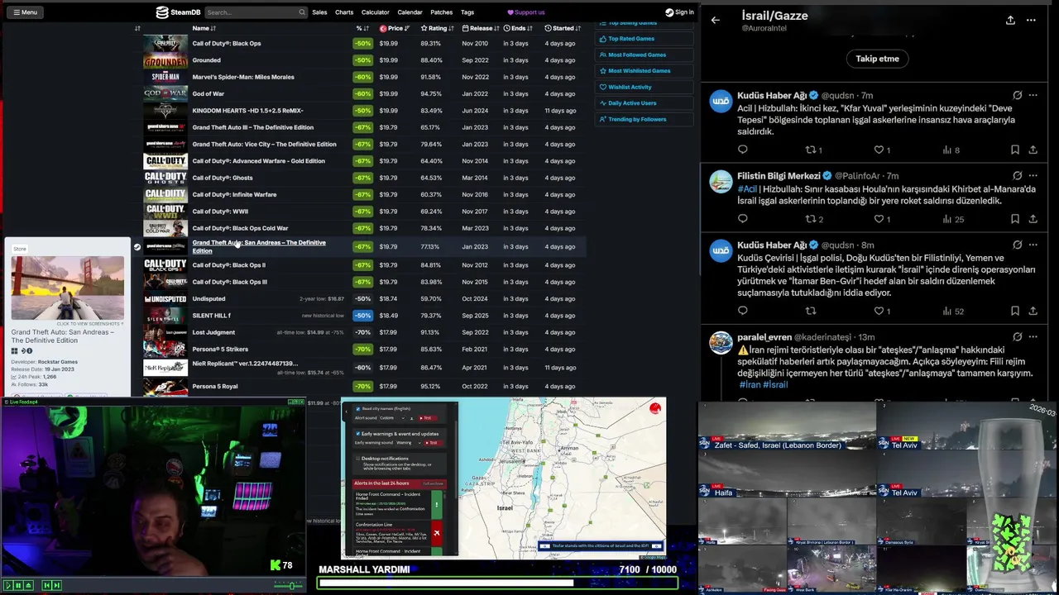Bookmark the Filistin Bilgi Merkezi post

[x=1014, y=219]
